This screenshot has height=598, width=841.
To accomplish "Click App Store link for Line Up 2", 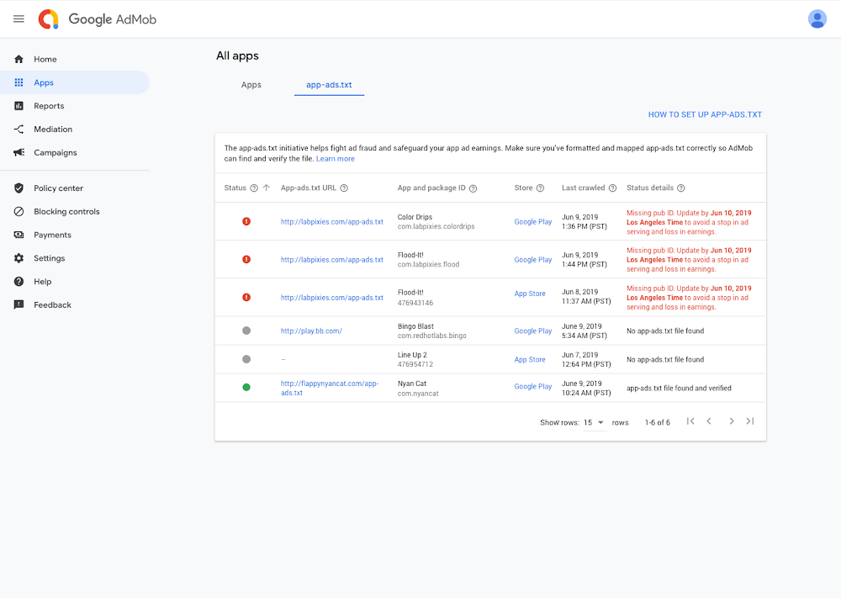I will point(530,359).
